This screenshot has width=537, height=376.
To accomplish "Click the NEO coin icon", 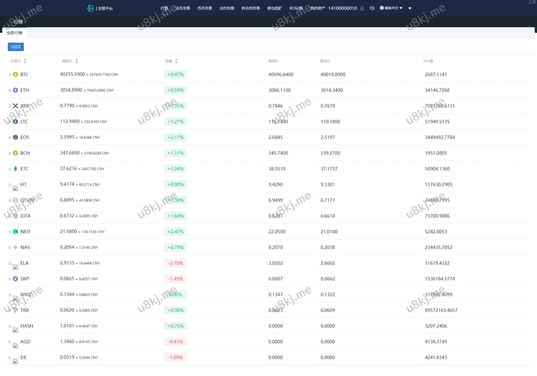I will click(x=15, y=232).
